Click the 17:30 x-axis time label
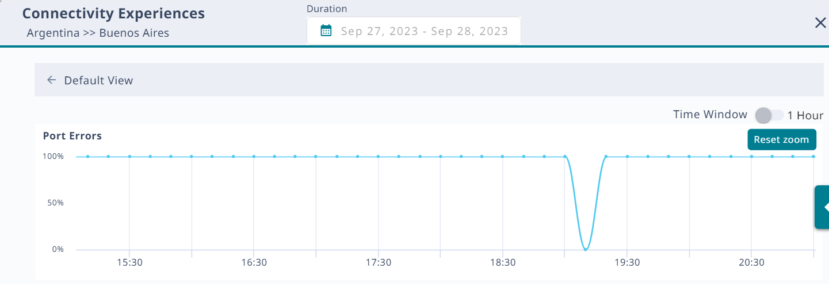829x284 pixels. (x=378, y=262)
